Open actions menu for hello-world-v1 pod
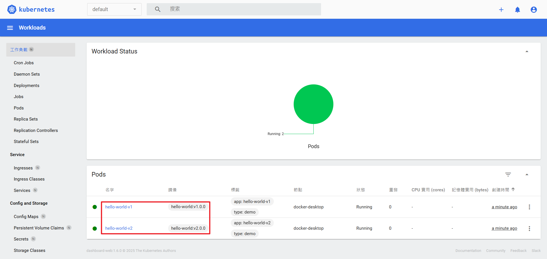Viewport: 547px width, 259px height. [x=529, y=207]
